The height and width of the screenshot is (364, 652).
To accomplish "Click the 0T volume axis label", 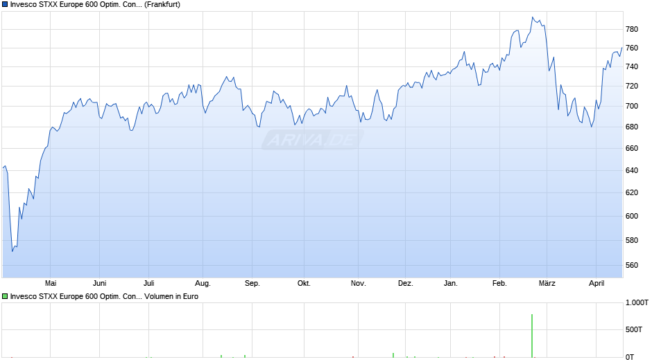I will [630, 357].
